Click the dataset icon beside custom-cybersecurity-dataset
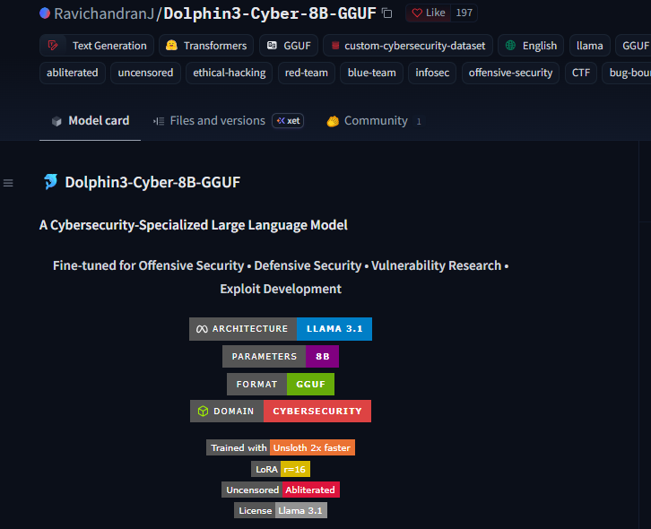 (x=335, y=45)
